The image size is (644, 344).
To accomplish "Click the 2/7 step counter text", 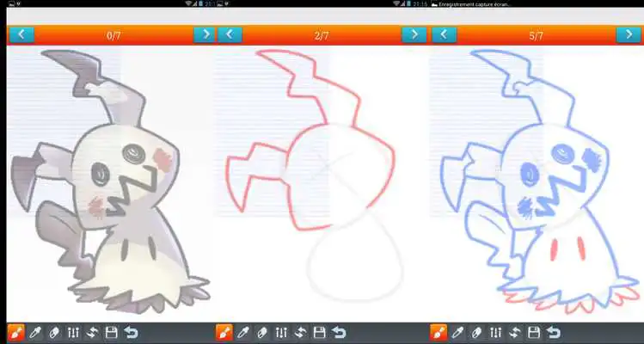I will click(322, 36).
